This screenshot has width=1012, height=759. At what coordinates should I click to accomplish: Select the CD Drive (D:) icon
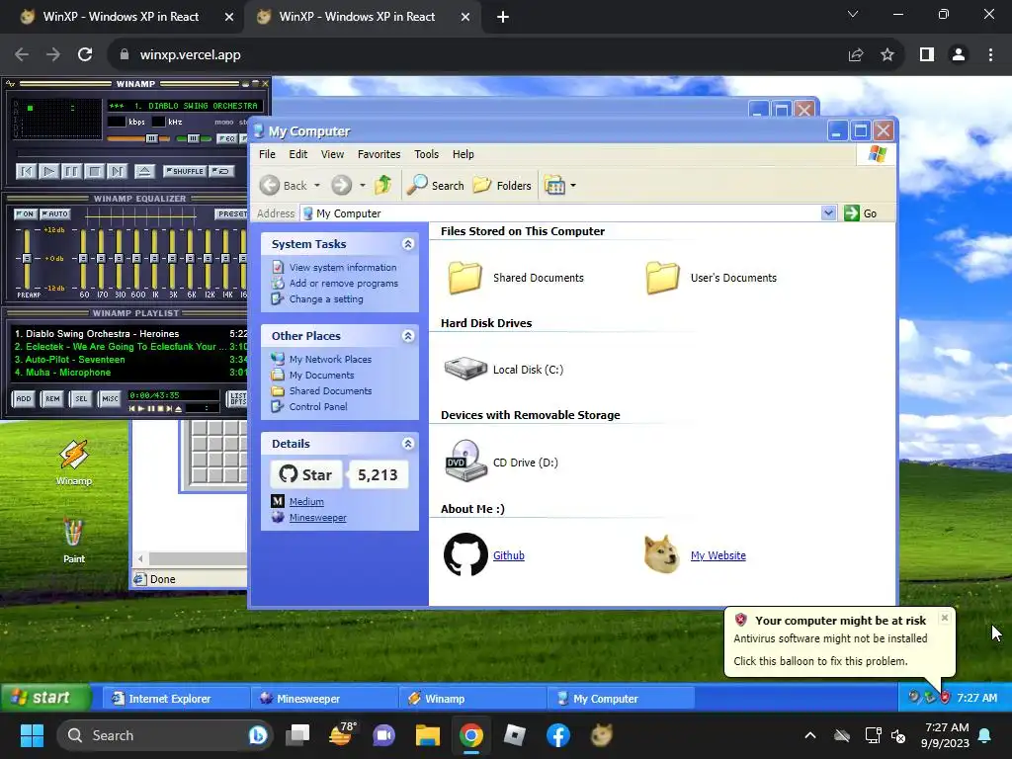click(465, 461)
